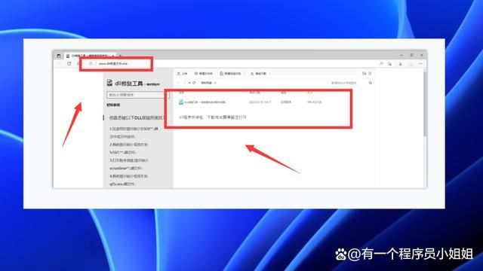Click sidebar item 1 about missing D3DX dll
The width and height of the screenshot is (483, 271).
click(134, 132)
